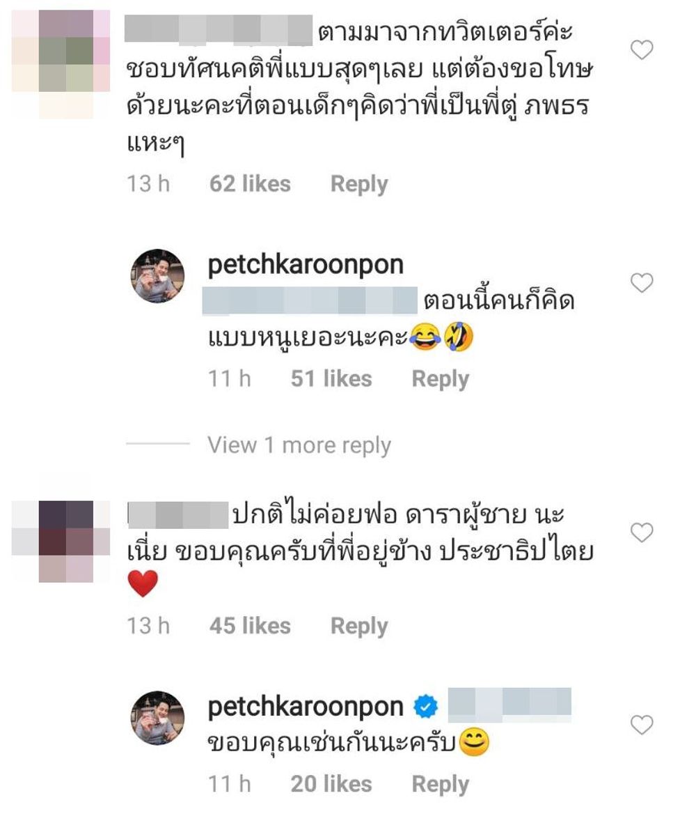Screen dimensions: 696x814
Task: Open petchkaroonpon profile from first reply username
Action: pos(306,266)
